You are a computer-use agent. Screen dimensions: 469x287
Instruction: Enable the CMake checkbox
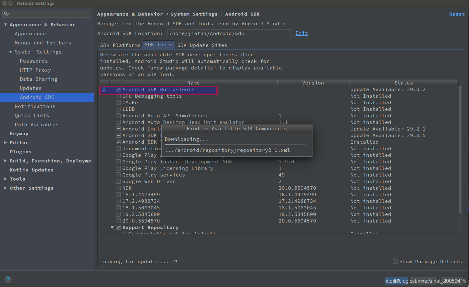click(118, 102)
